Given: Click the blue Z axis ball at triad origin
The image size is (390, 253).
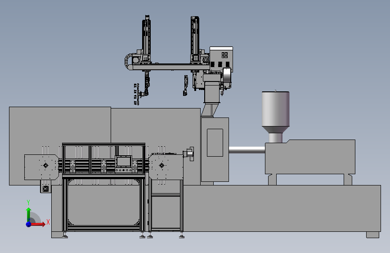Looking at the screenshot, I should coord(29,224).
